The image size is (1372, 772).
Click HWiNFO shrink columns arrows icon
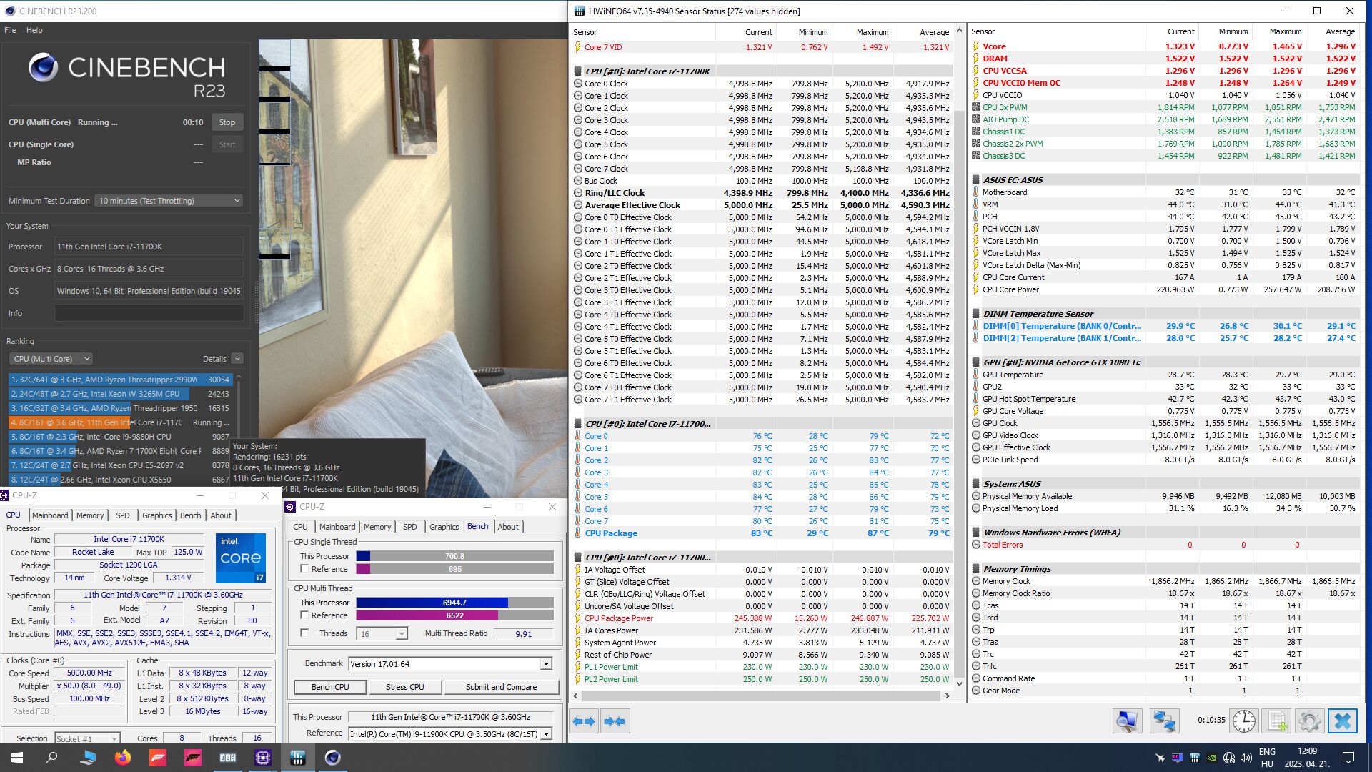(x=614, y=722)
